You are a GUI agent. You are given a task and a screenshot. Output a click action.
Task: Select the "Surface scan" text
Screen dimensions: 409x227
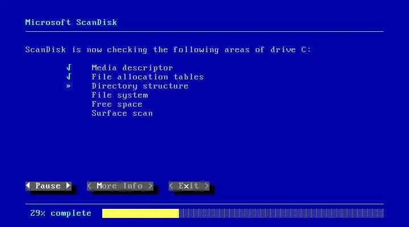point(122,113)
